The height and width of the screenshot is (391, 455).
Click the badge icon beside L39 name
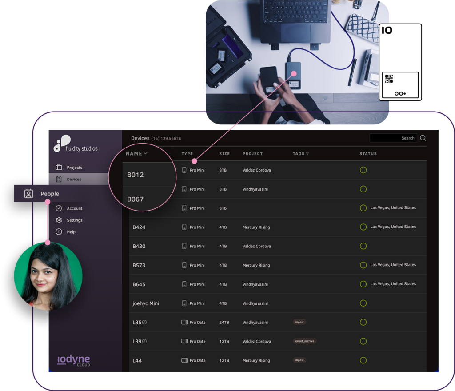click(x=144, y=341)
